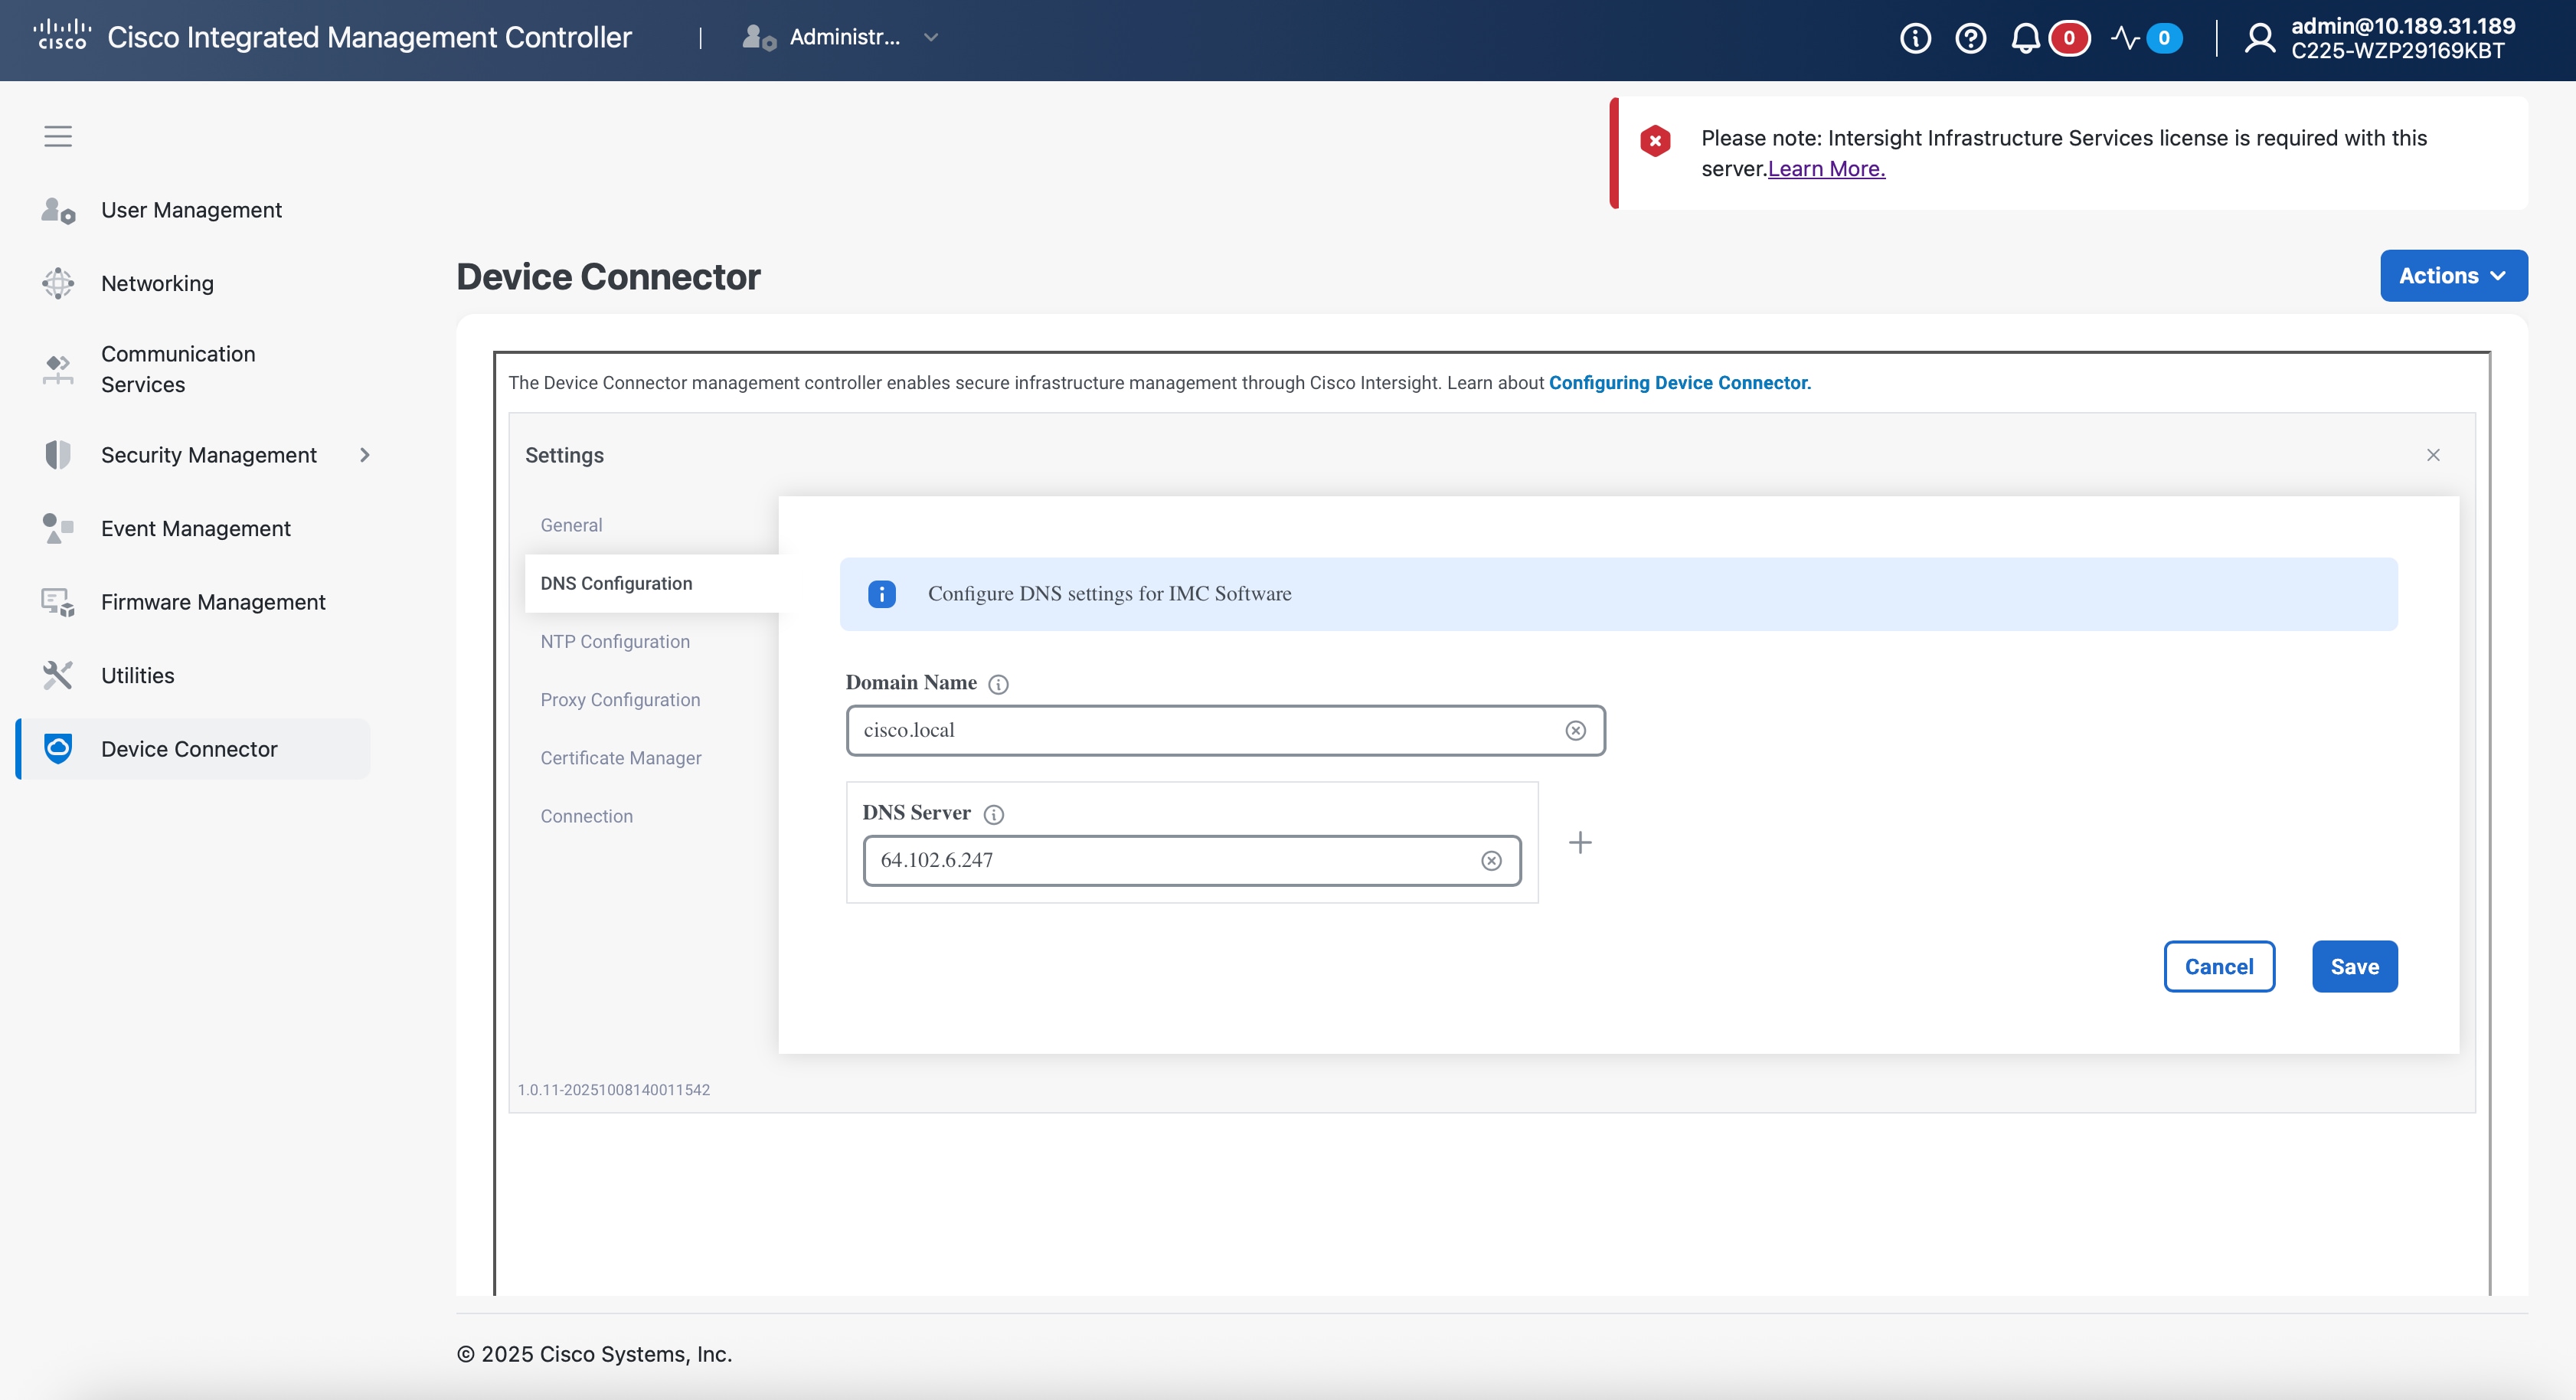This screenshot has width=2576, height=1400.
Task: Open the Administrator role dropdown
Action: (931, 38)
